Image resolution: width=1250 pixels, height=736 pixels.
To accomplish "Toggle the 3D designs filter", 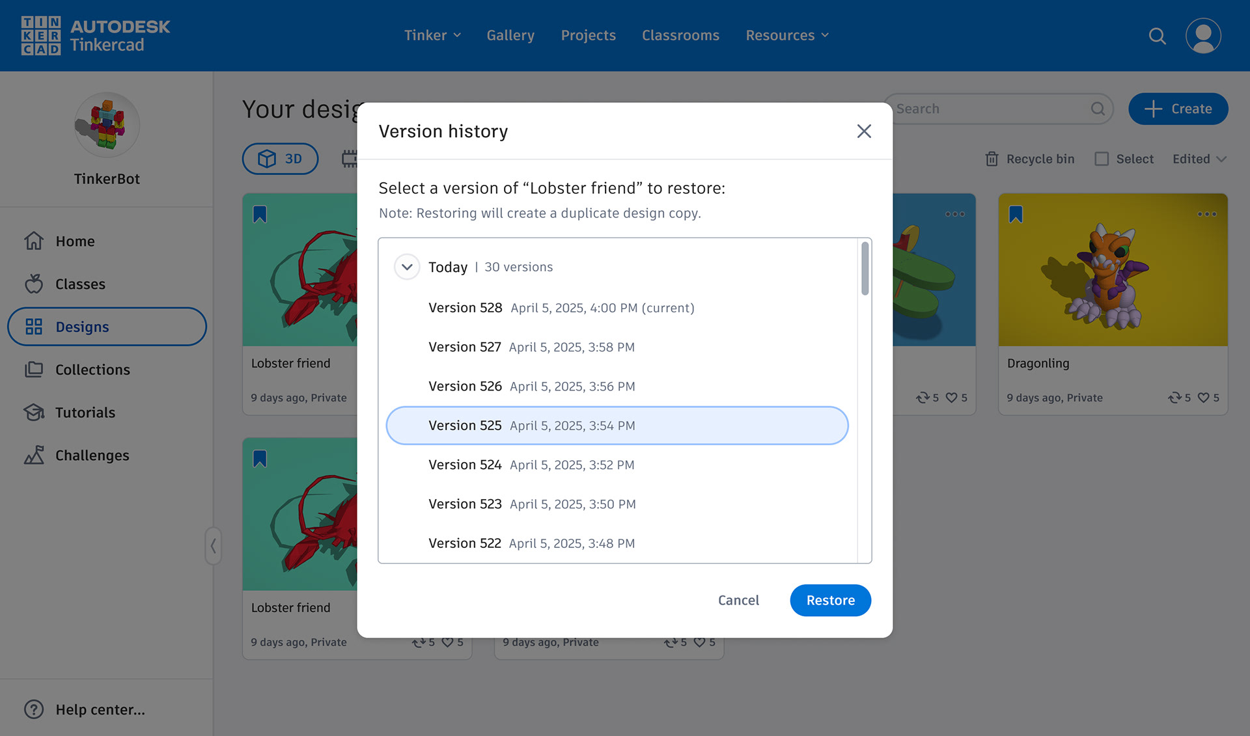I will [x=280, y=159].
